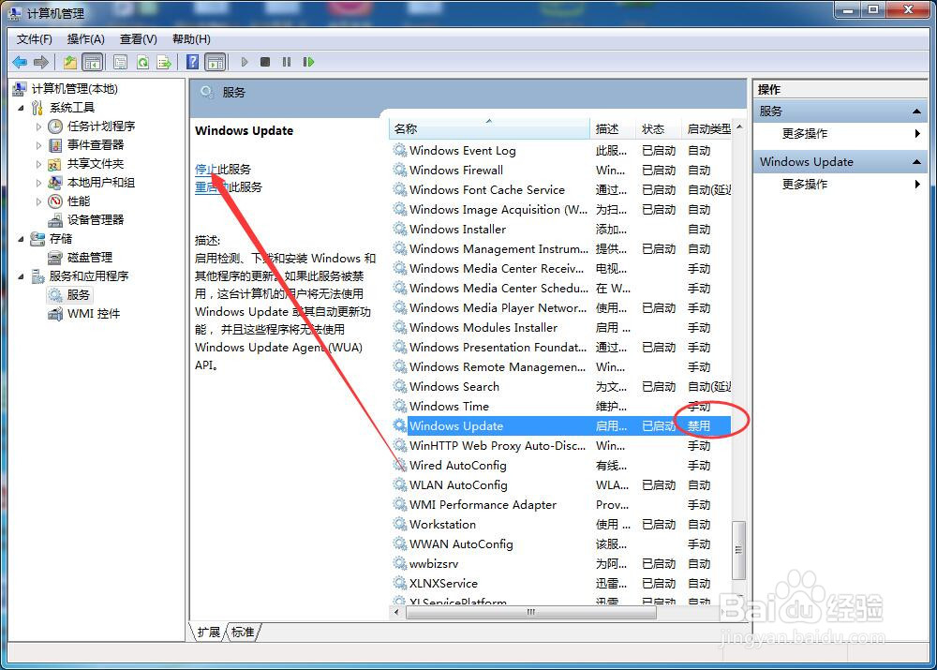The height and width of the screenshot is (670, 937).
Task: Select the Windows Update service row
Action: 561,426
